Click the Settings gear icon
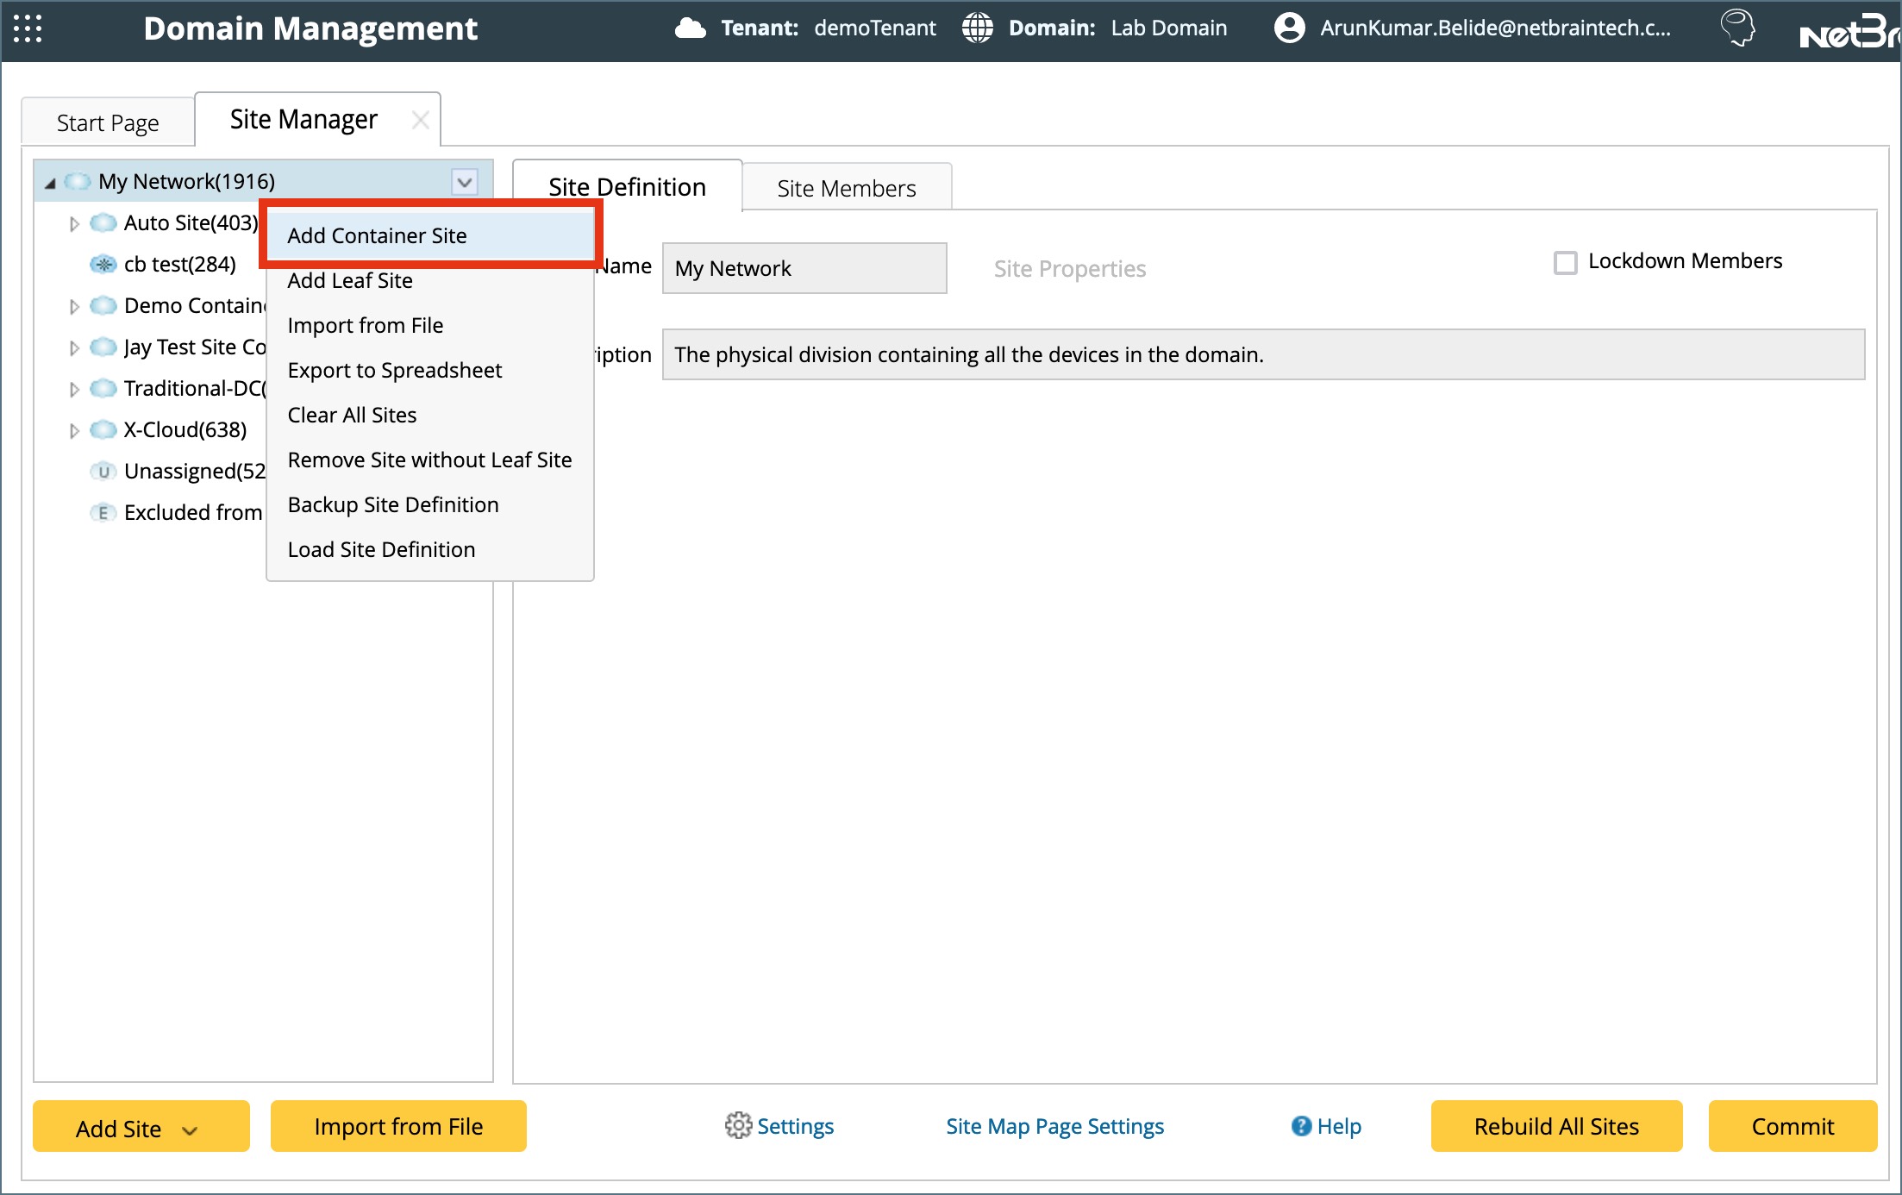1902x1195 pixels. click(738, 1126)
